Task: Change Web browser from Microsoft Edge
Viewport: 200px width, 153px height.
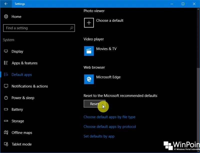Action: tap(108, 77)
